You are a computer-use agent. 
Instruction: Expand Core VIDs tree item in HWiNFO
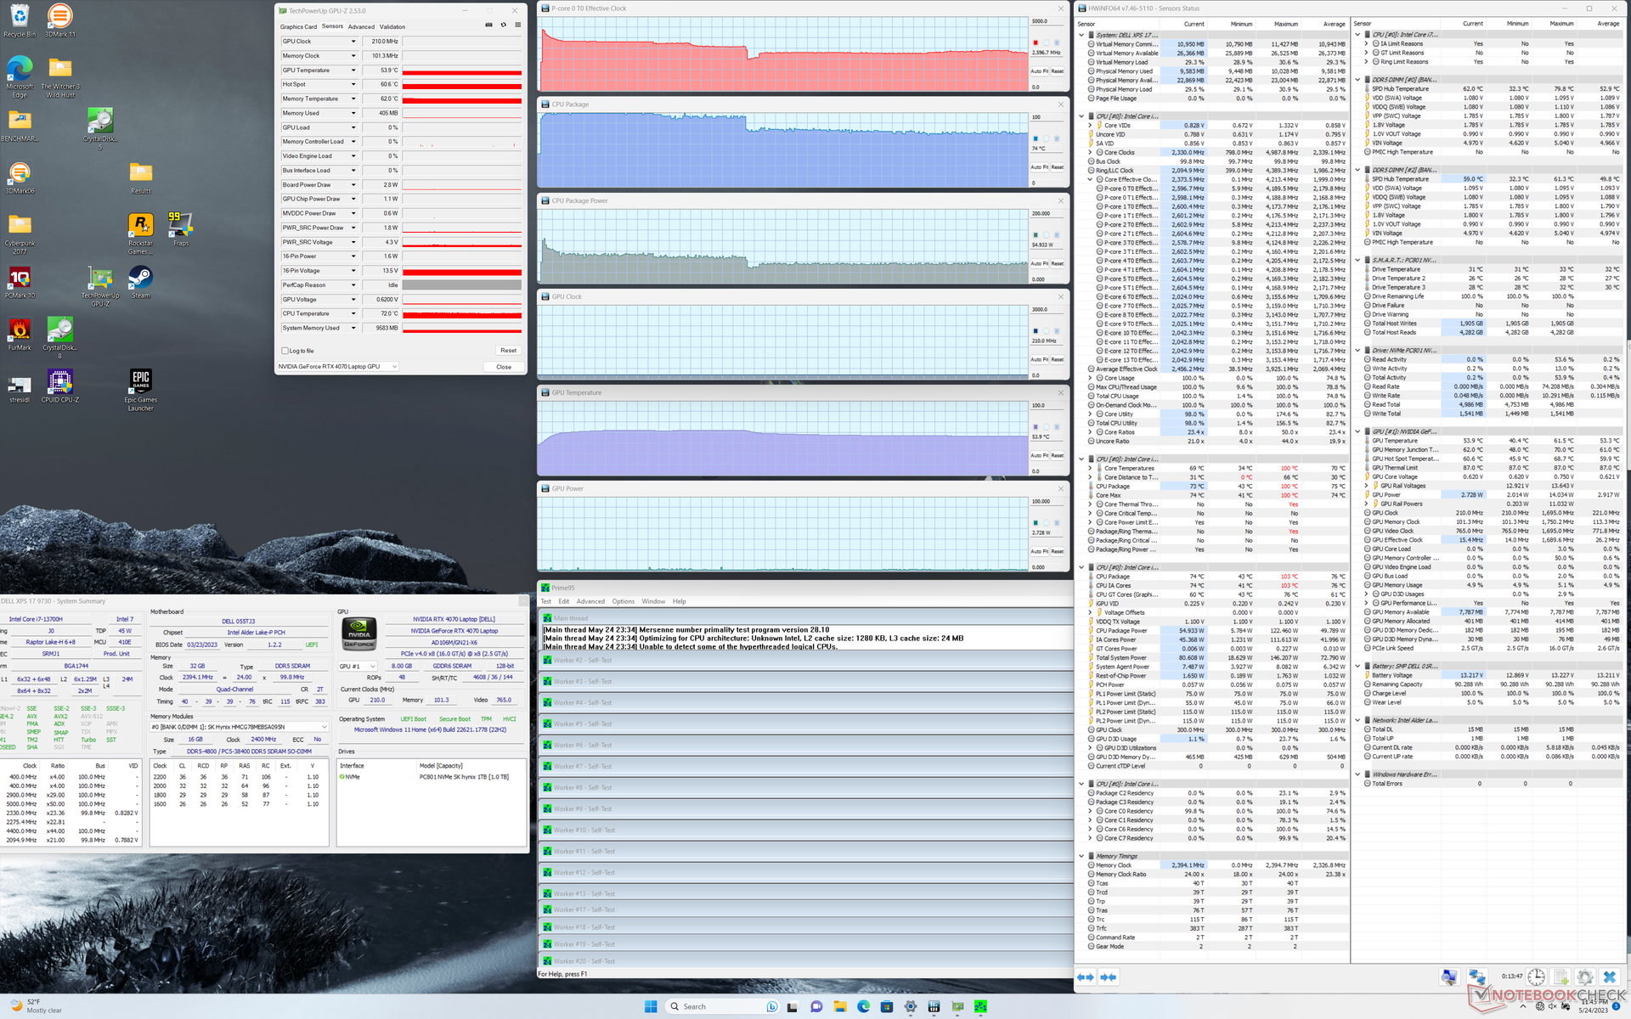(1090, 126)
